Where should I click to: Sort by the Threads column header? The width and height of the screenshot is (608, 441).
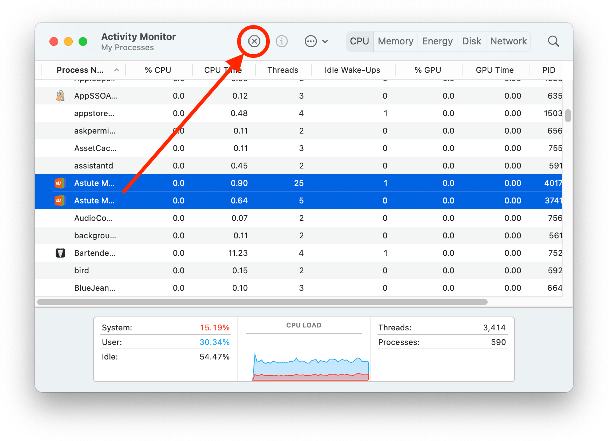point(283,70)
